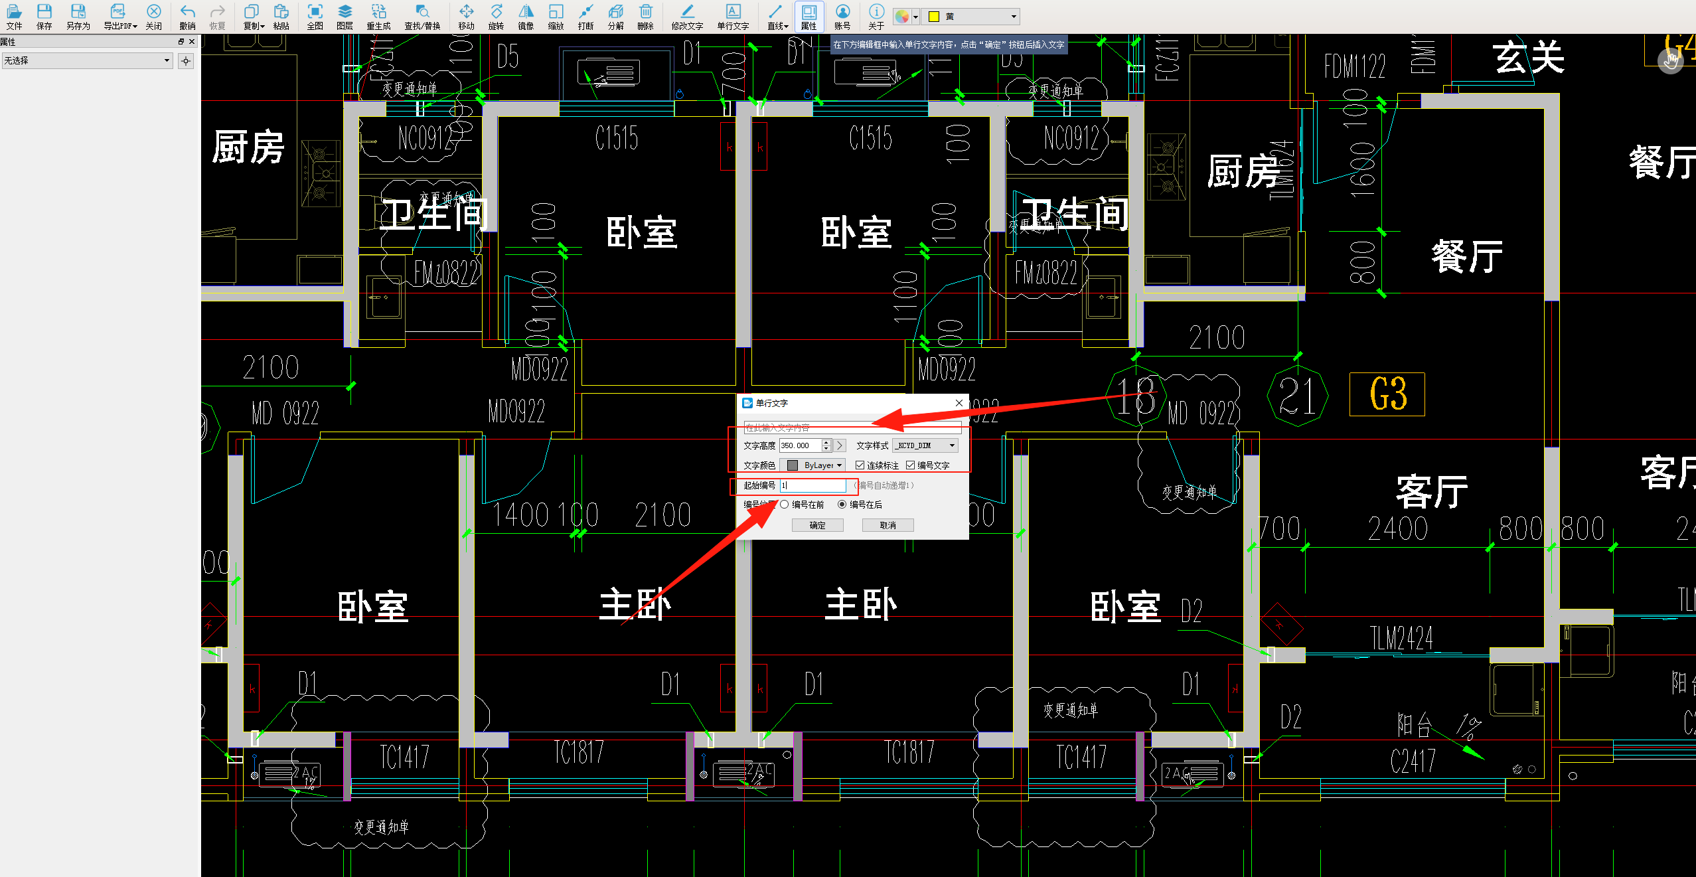Viewport: 1696px width, 877px height.
Task: Open the 复制 (Copy) dropdown tool
Action: tap(254, 17)
